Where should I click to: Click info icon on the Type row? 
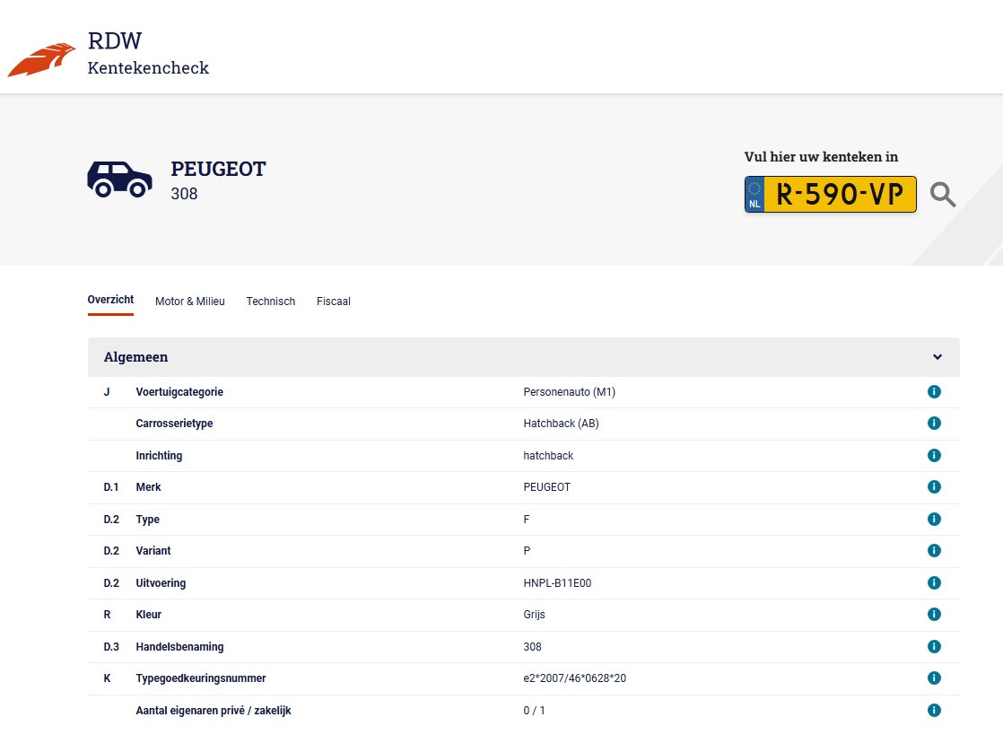click(x=934, y=519)
